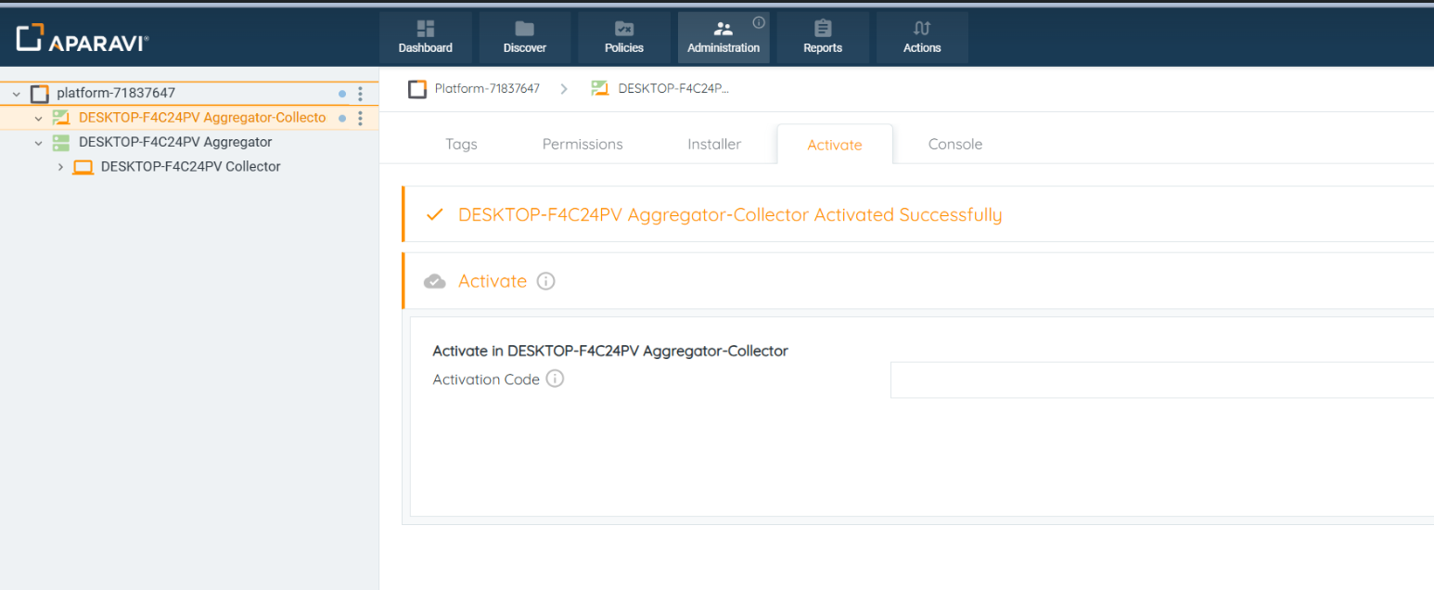Open the Console tab

pyautogui.click(x=954, y=145)
